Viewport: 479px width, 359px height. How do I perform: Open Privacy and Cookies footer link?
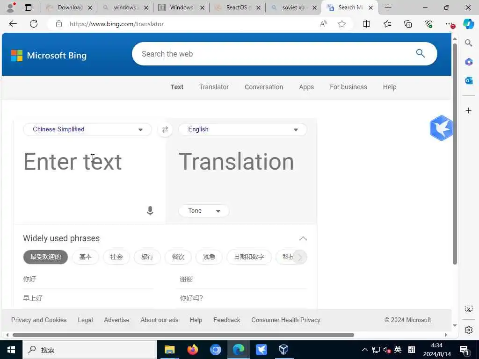pyautogui.click(x=39, y=320)
